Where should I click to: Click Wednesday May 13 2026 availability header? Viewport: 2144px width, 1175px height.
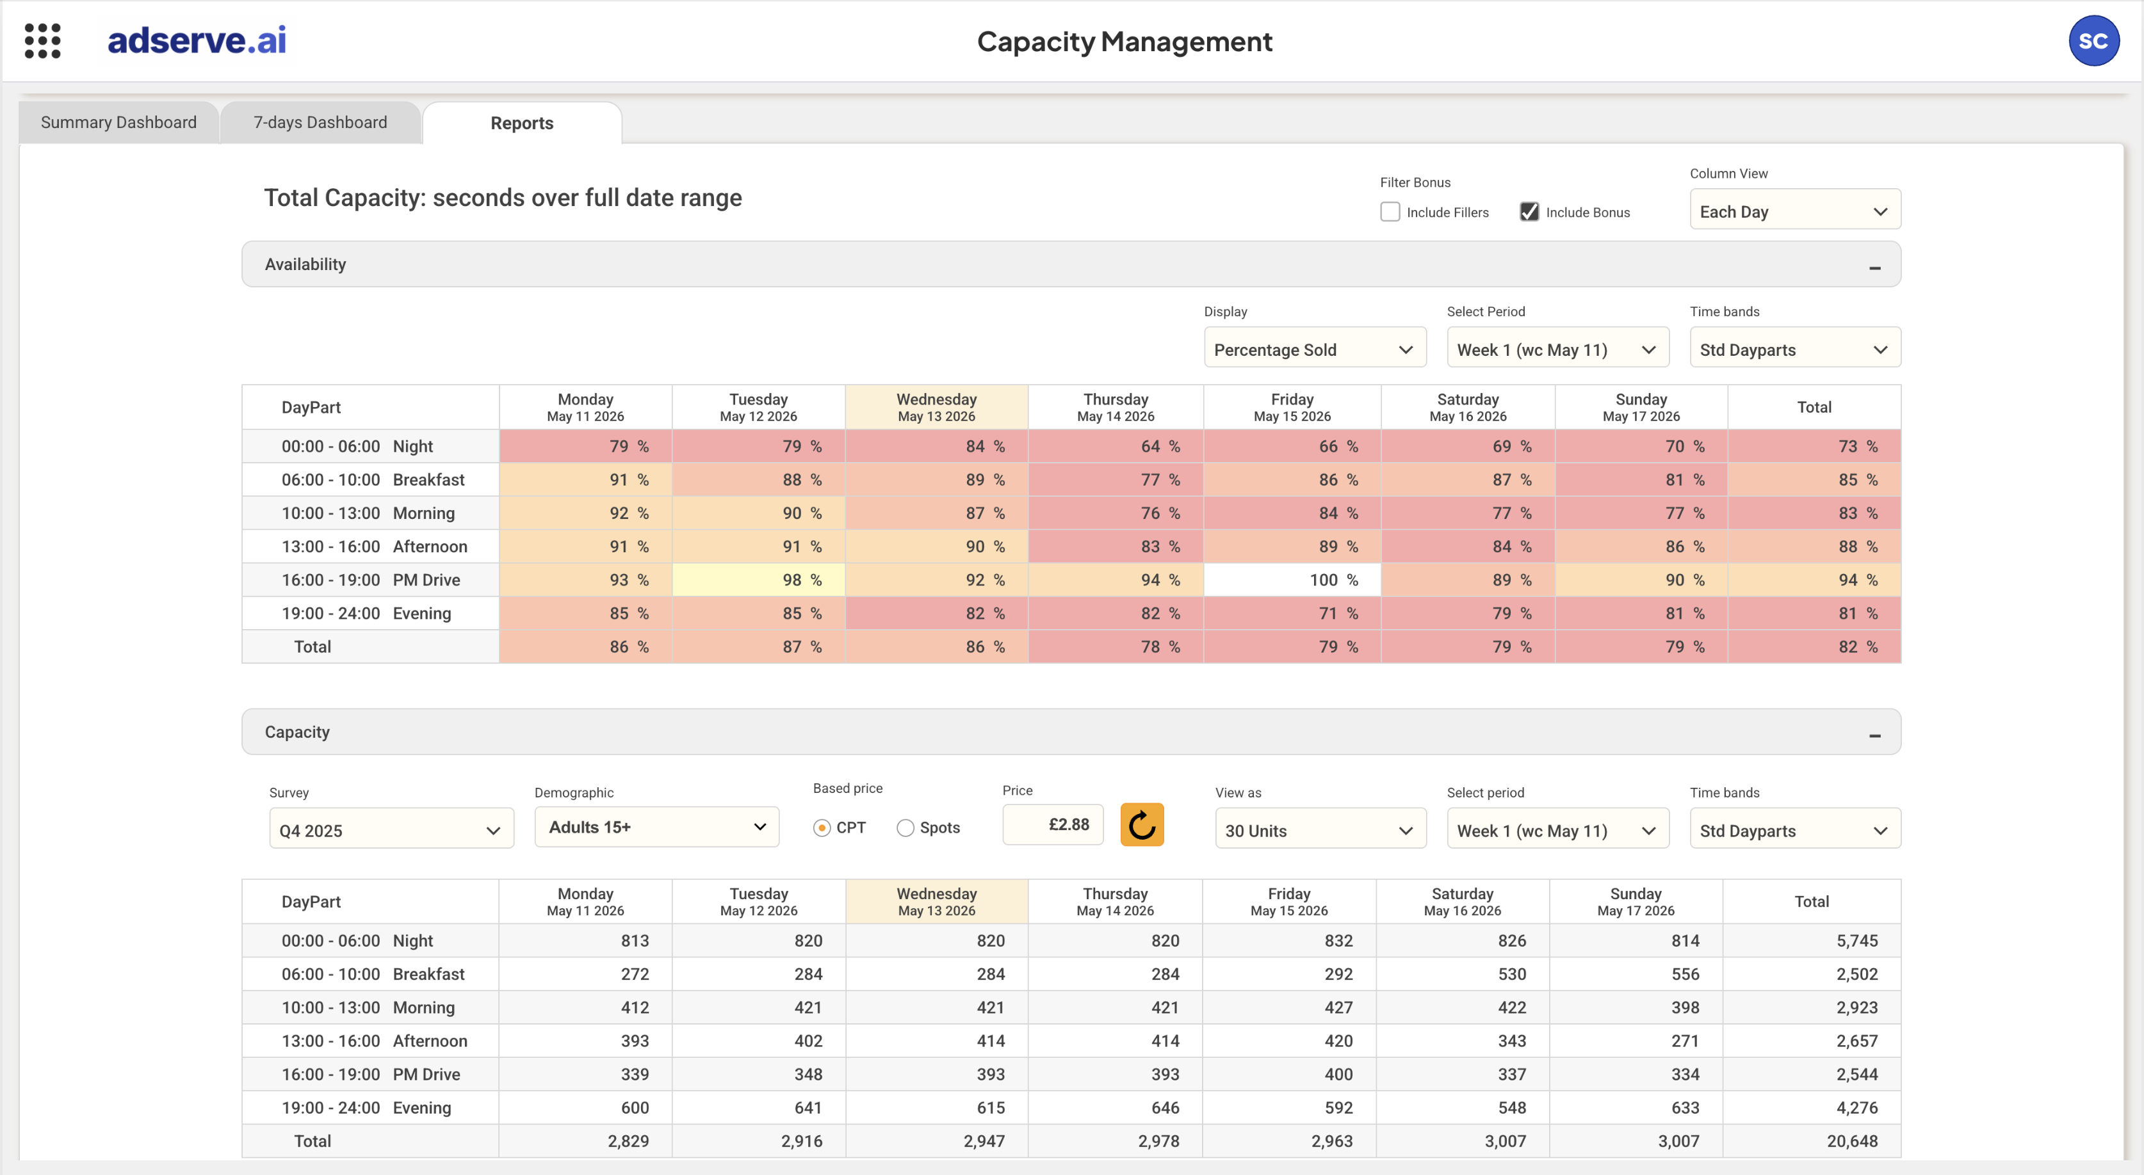[x=936, y=406]
